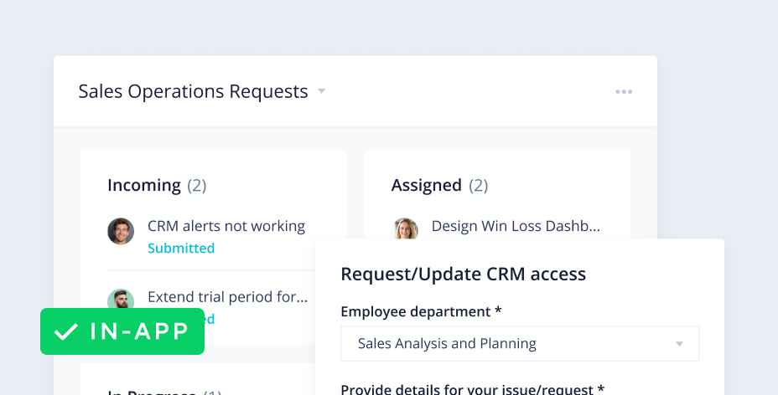
Task: Click the IN-APP badge label text
Action: 139,331
